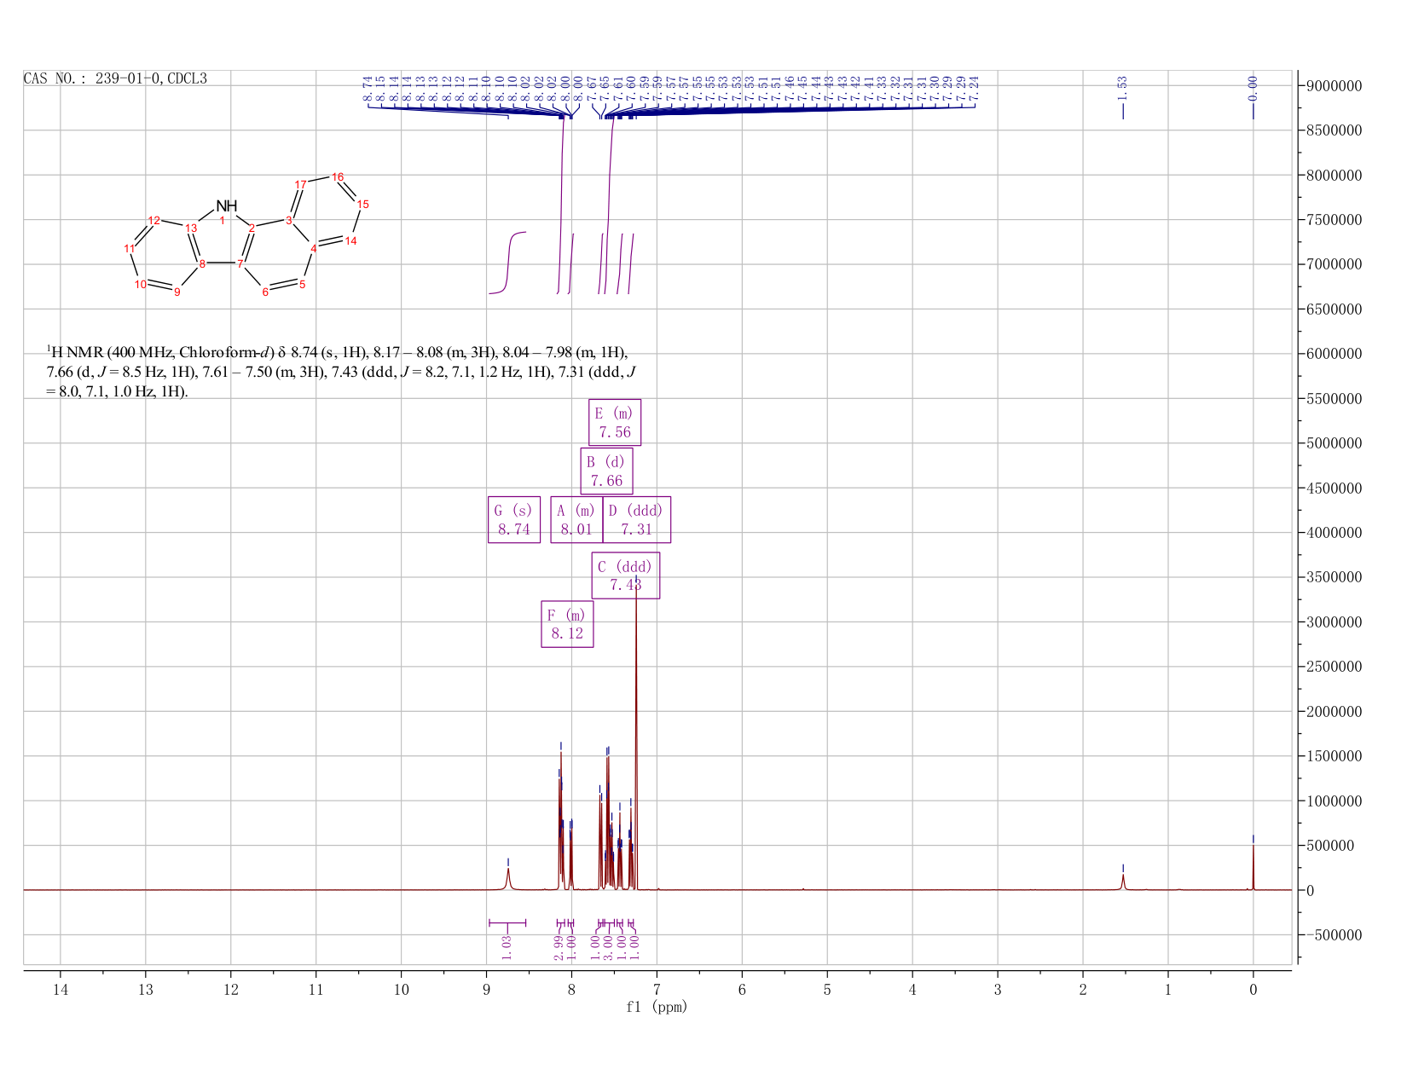
Task: Select the E (m) 7.56 multiplet box
Action: click(x=615, y=422)
